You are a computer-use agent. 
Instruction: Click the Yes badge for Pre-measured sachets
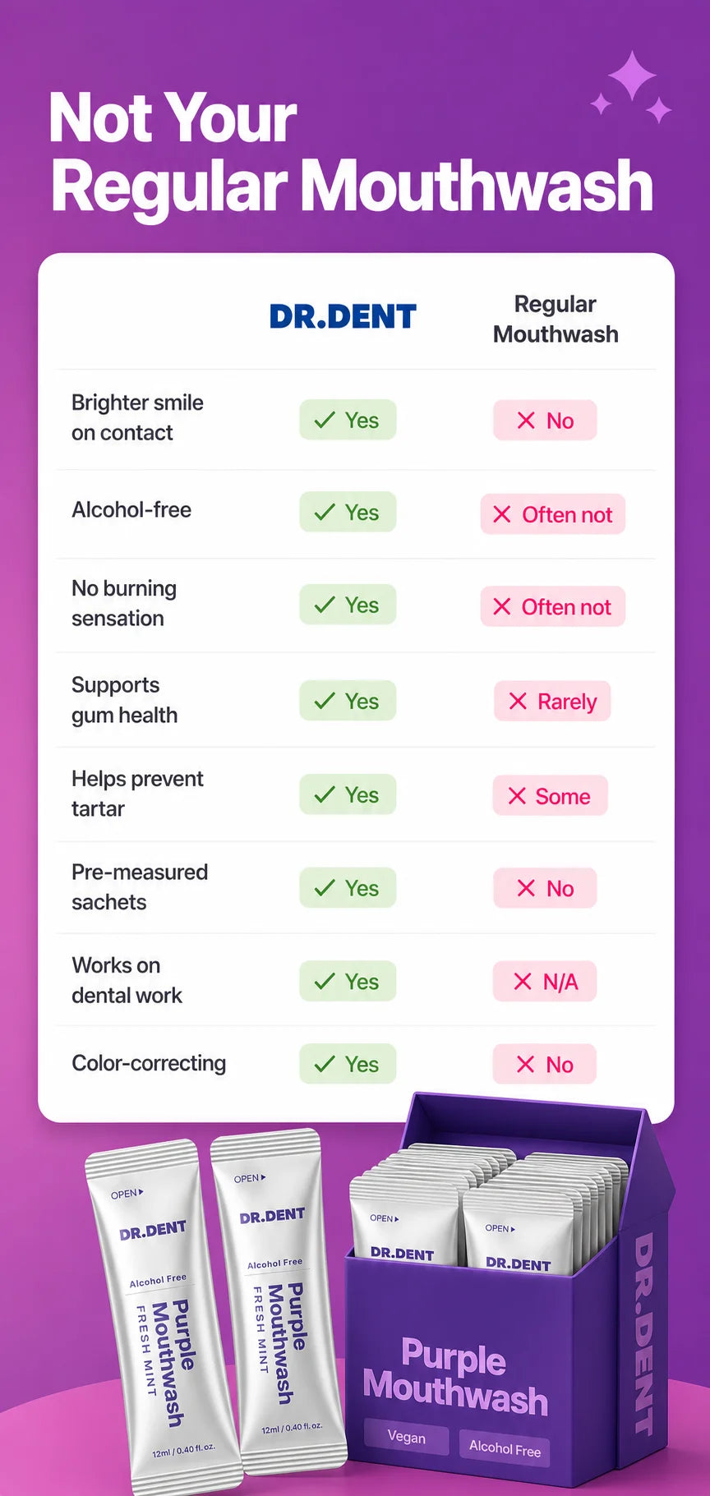348,888
